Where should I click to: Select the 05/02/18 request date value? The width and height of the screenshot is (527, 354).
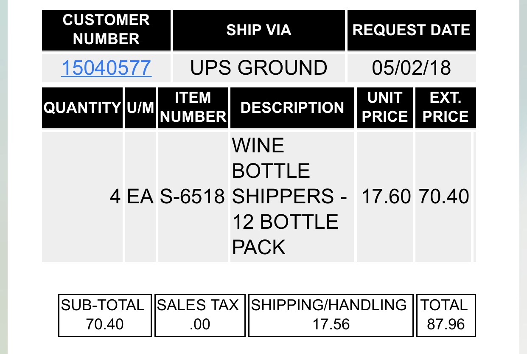click(412, 68)
